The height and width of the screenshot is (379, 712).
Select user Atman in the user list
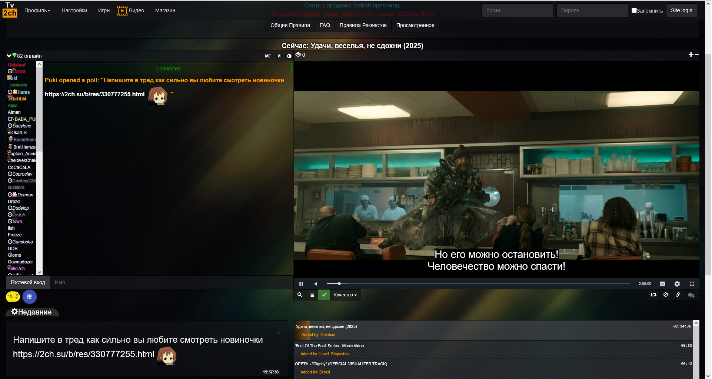14,112
